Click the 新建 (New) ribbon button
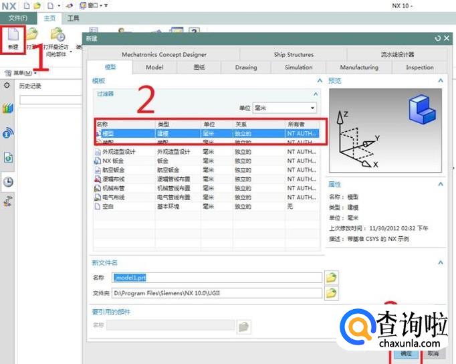The image size is (456, 364). click(13, 39)
